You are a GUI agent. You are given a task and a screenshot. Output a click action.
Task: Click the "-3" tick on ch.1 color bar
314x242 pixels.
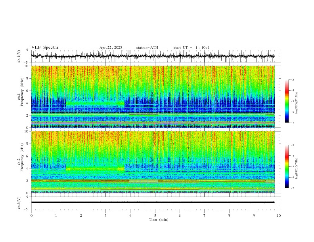pos(293,79)
